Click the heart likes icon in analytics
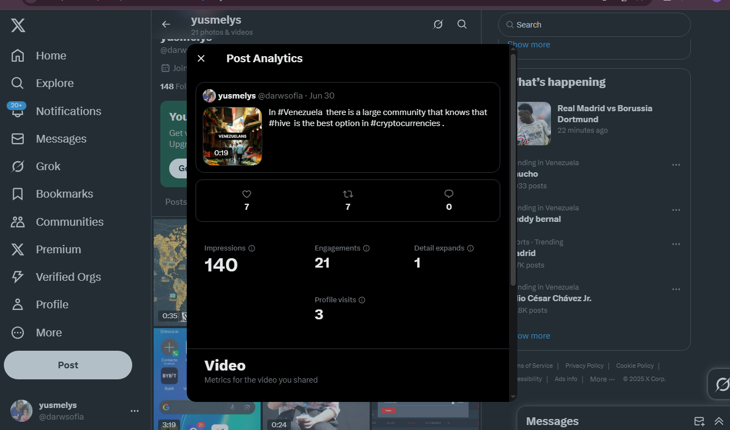Image resolution: width=730 pixels, height=430 pixels. tap(246, 194)
